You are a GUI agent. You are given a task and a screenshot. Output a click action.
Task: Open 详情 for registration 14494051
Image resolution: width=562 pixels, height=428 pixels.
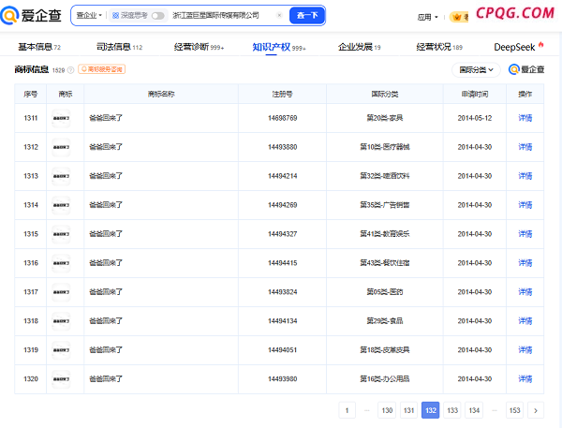(525, 350)
